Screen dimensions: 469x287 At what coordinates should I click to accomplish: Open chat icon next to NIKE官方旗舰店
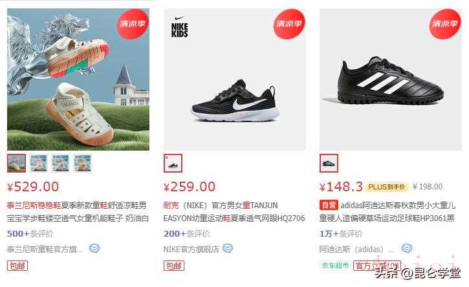pos(228,248)
